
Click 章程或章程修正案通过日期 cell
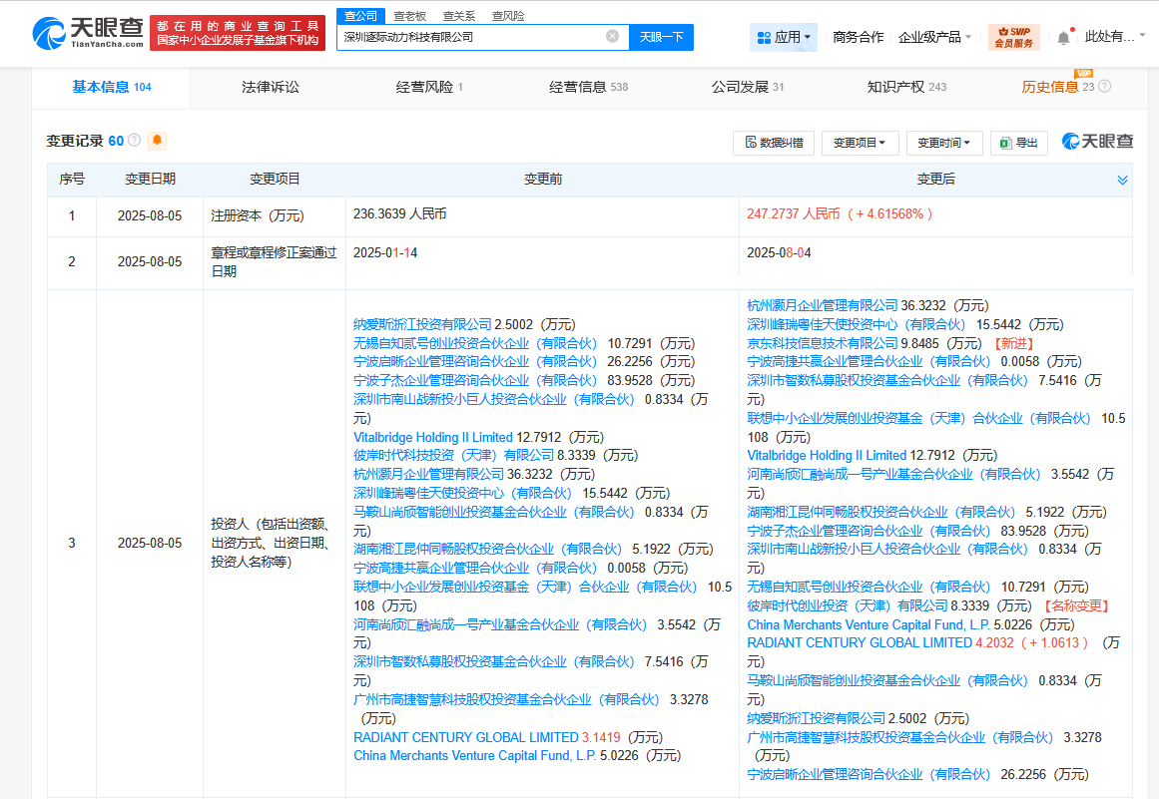[274, 261]
